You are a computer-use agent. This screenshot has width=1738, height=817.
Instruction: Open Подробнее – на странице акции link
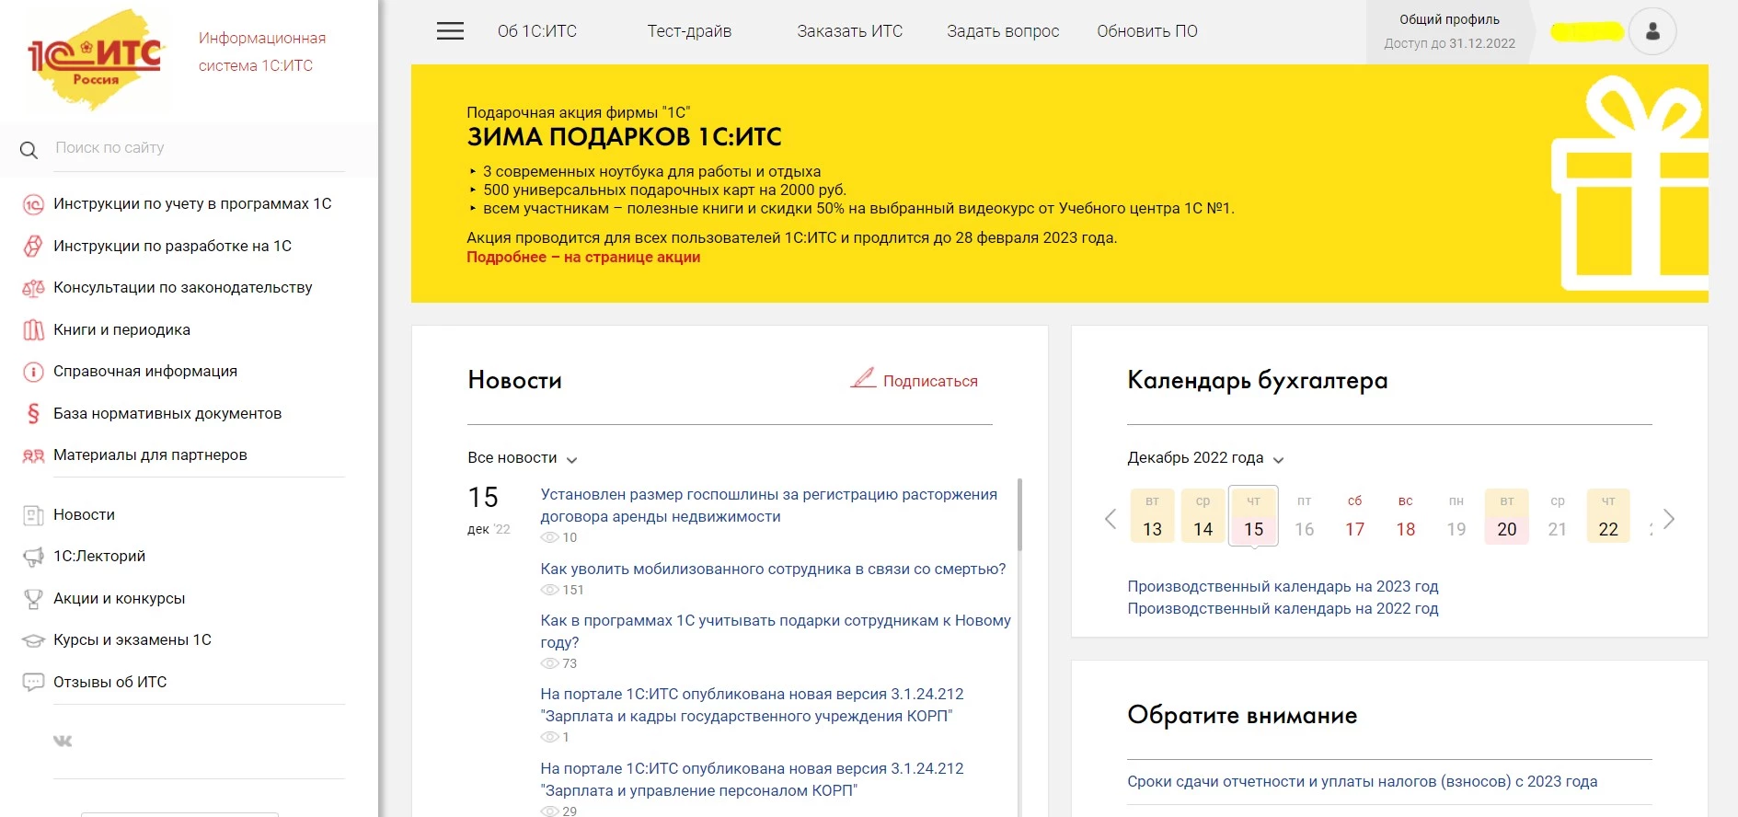(x=583, y=258)
